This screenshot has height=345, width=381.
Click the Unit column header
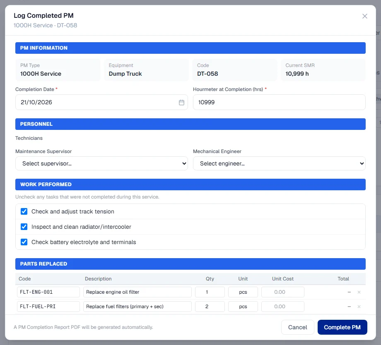[243, 279]
